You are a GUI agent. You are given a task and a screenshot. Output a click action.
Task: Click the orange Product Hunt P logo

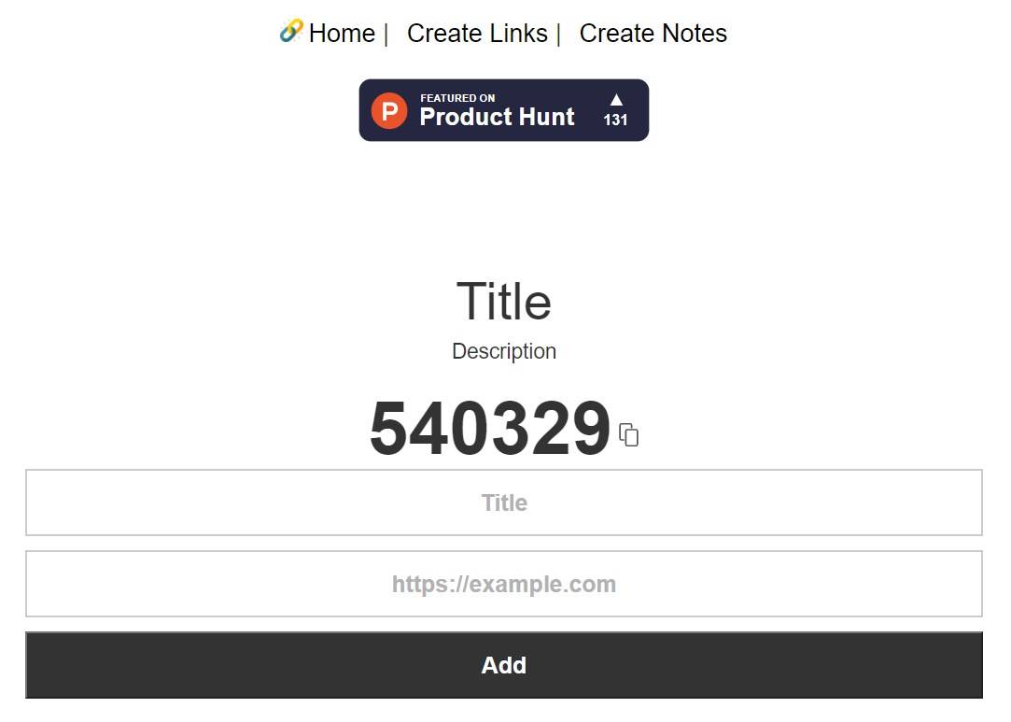pyautogui.click(x=389, y=110)
